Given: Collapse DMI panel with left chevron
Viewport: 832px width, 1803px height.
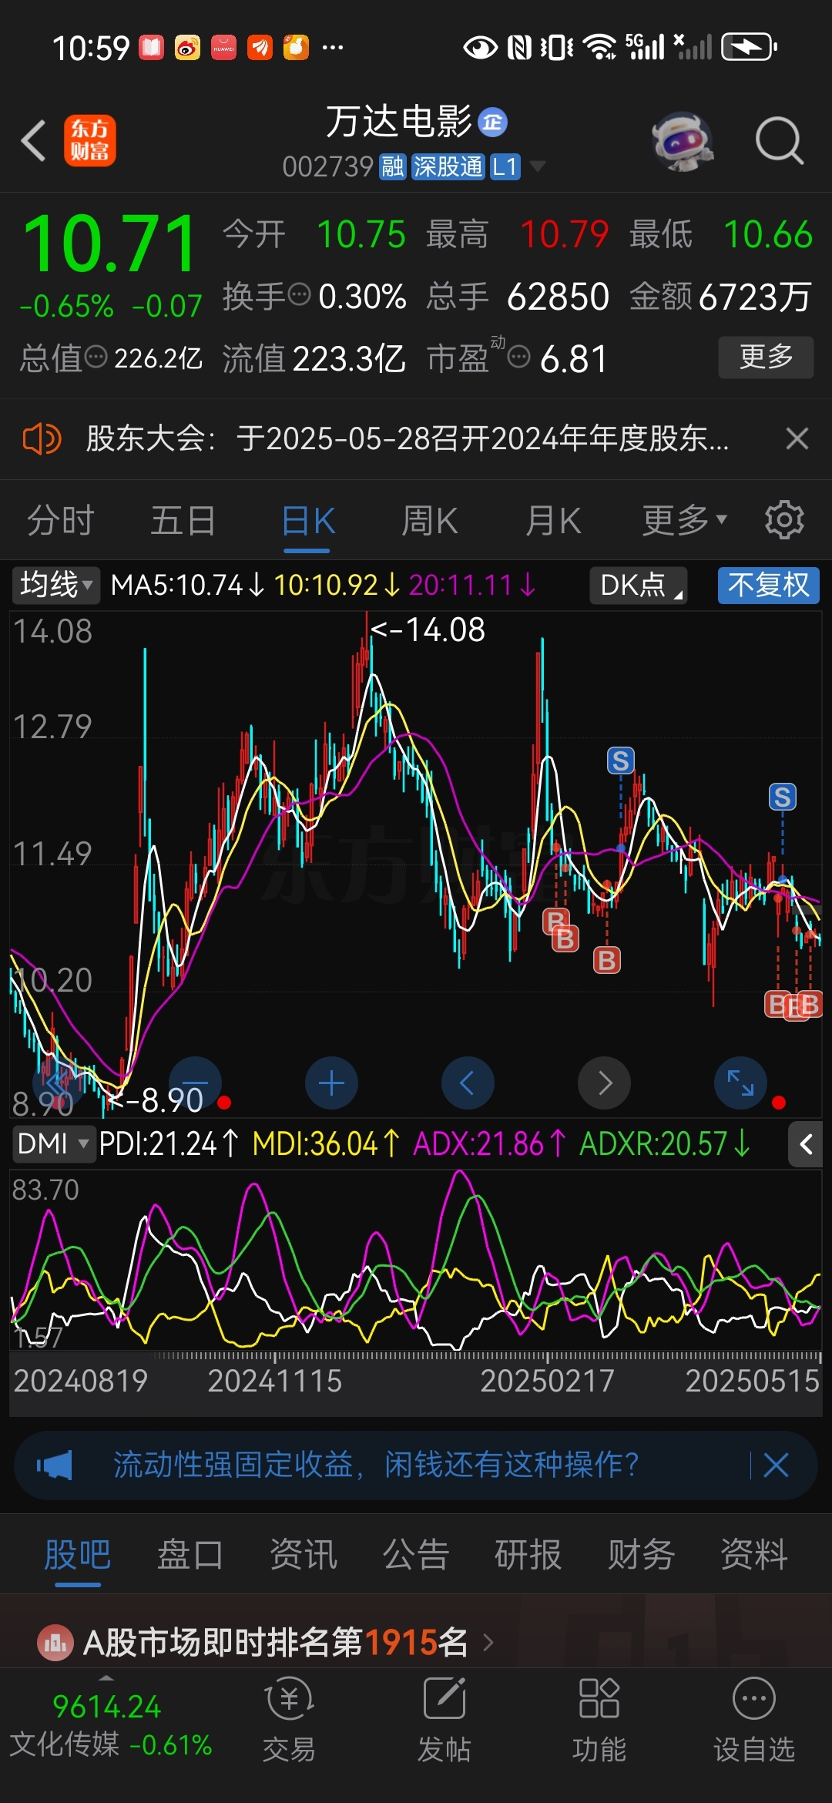Looking at the screenshot, I should (x=806, y=1144).
